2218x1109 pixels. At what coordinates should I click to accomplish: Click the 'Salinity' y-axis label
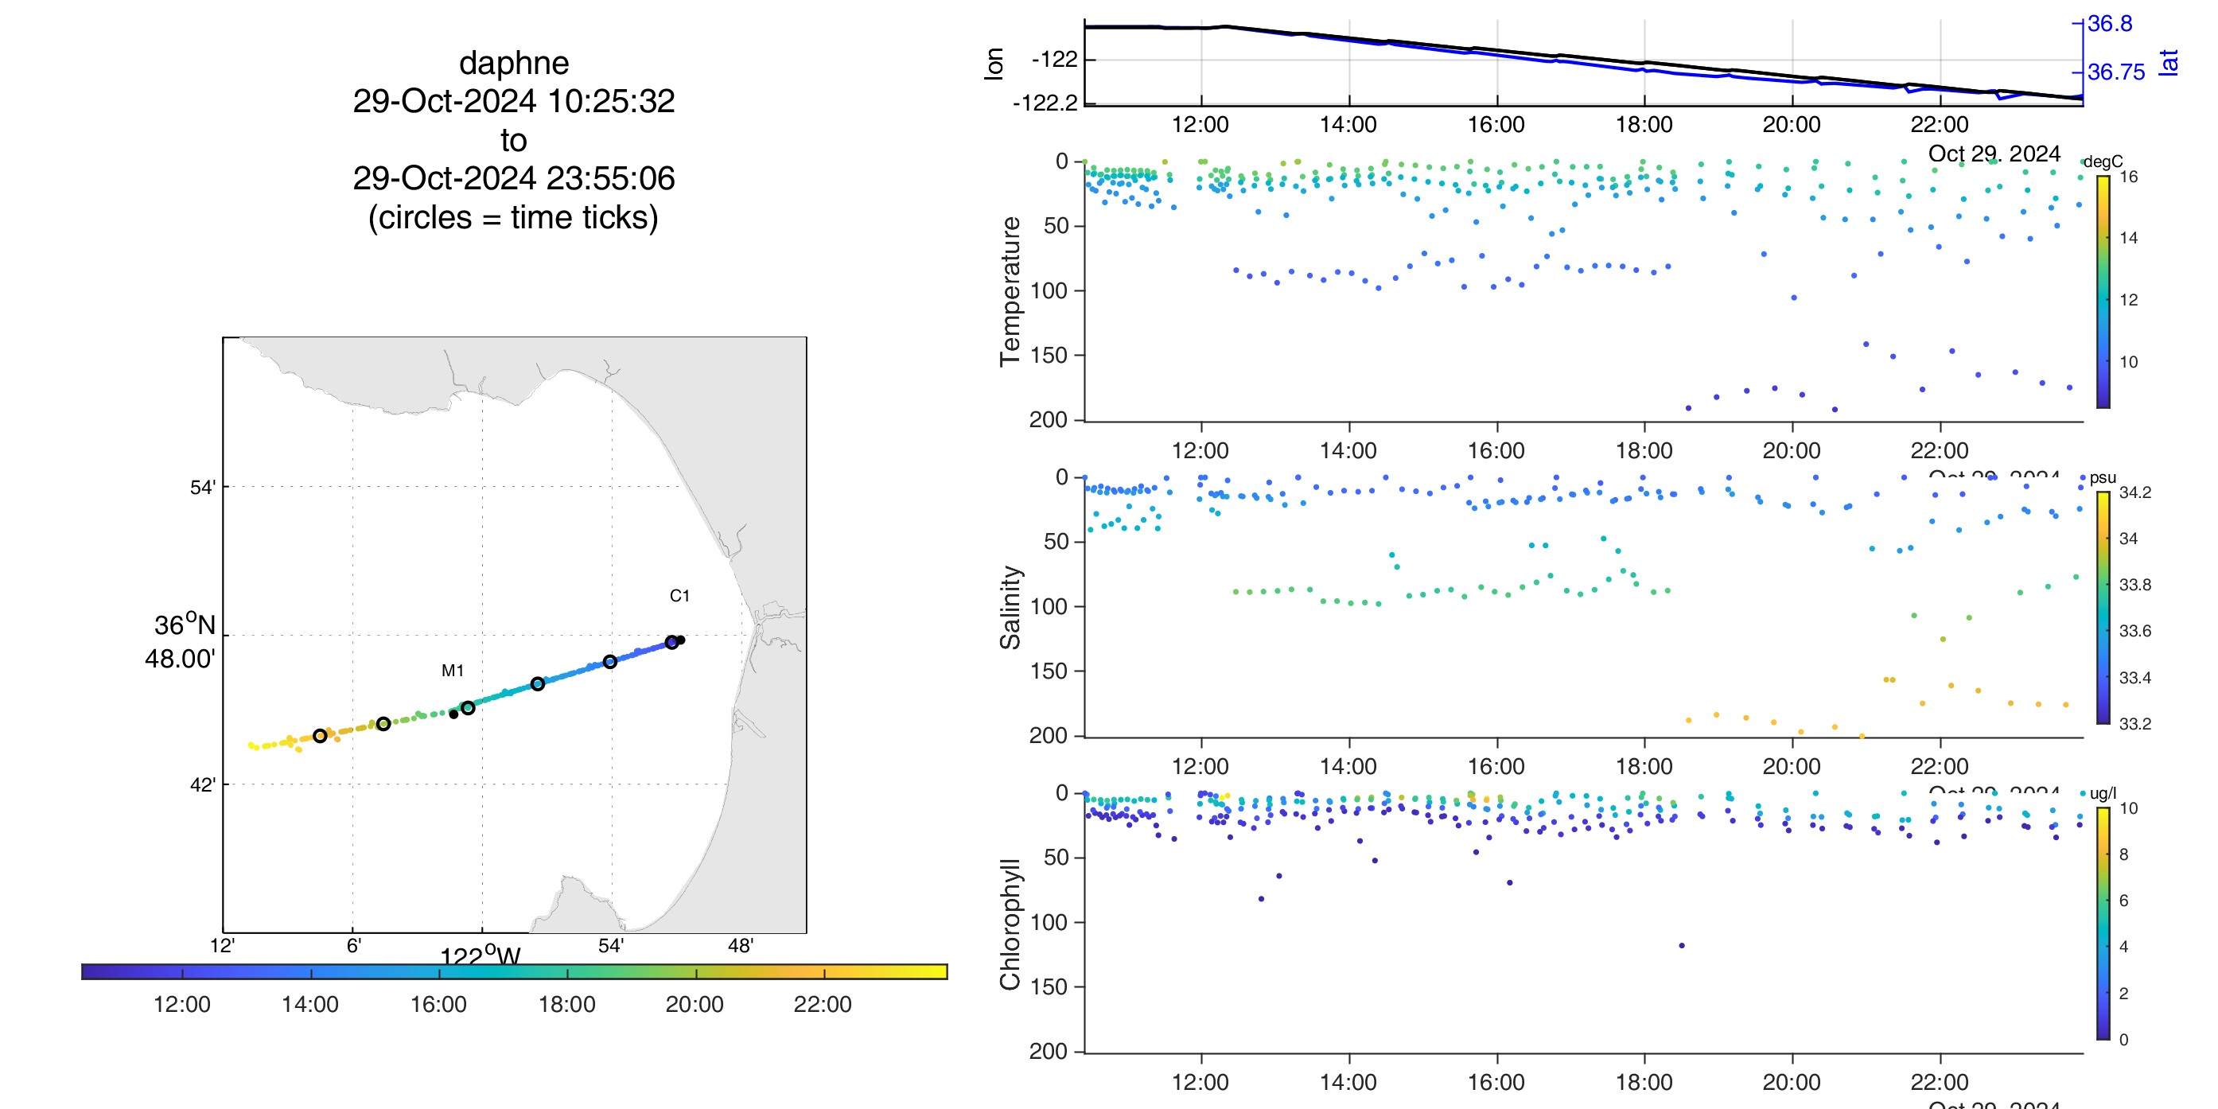1010,607
